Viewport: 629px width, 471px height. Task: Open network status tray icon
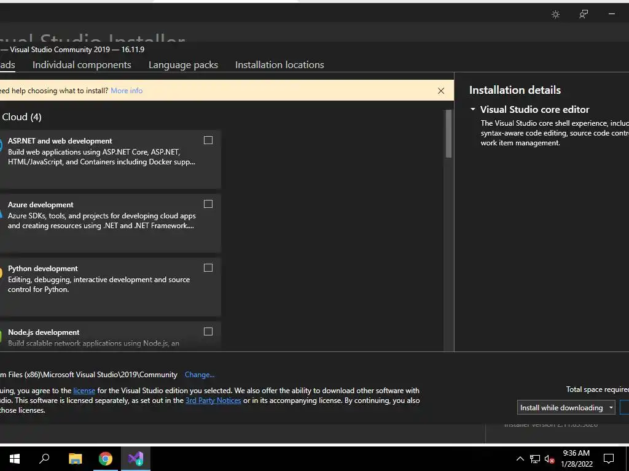(535, 459)
